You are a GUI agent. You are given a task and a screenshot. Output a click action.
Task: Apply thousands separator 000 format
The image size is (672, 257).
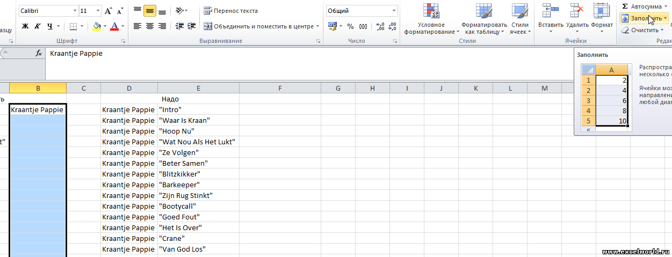click(x=363, y=26)
